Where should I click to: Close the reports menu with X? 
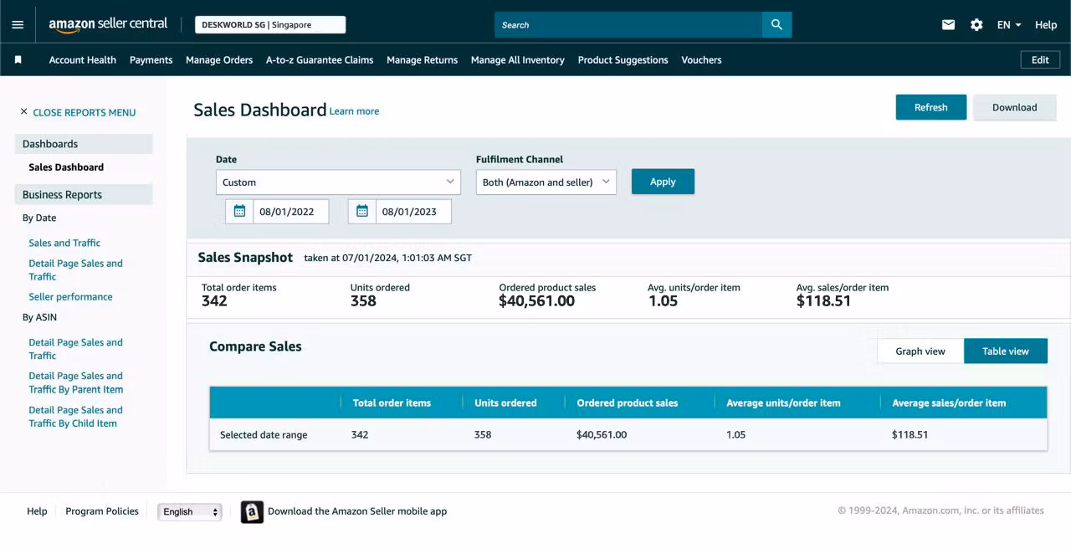coord(24,112)
